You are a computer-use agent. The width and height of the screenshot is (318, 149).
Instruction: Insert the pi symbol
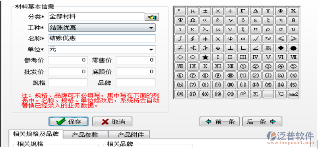tap(256, 29)
